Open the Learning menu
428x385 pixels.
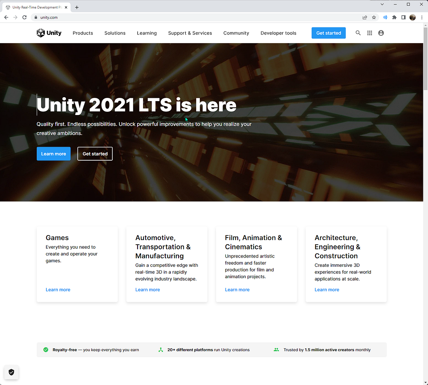click(x=147, y=33)
